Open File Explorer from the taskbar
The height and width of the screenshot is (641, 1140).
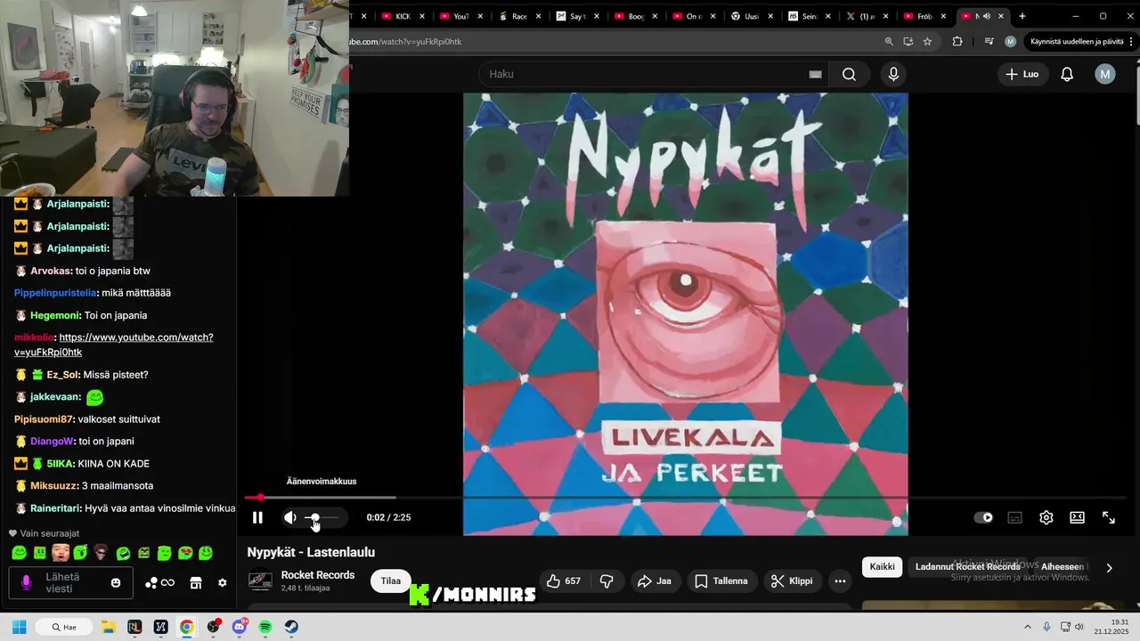(x=108, y=627)
